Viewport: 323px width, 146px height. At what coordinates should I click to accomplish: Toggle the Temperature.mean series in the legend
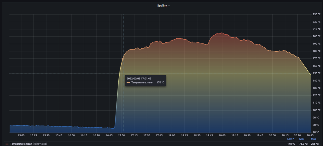tap(21, 144)
